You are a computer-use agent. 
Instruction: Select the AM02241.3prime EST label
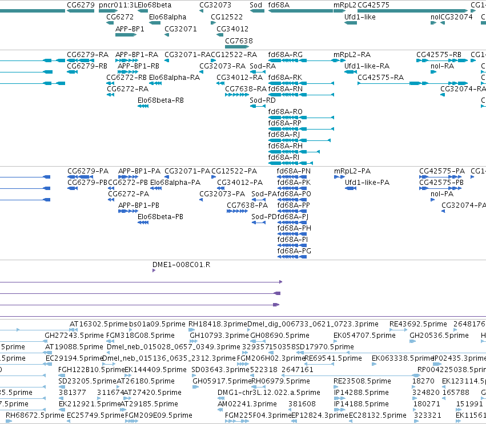(247, 404)
